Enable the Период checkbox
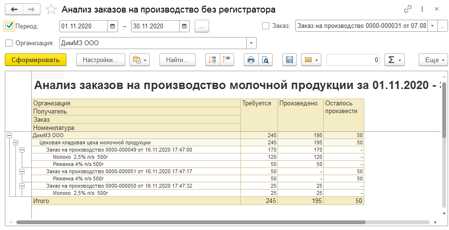The image size is (449, 230). pos(9,26)
